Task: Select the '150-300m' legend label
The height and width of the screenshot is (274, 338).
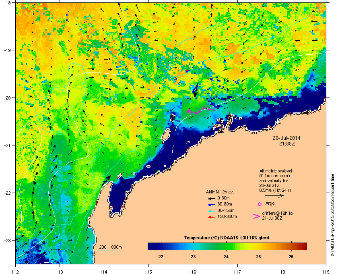Action: [227, 216]
